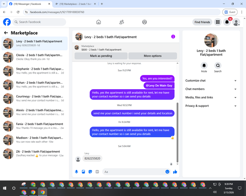Open the Facebook menu grid icon

coord(217,22)
